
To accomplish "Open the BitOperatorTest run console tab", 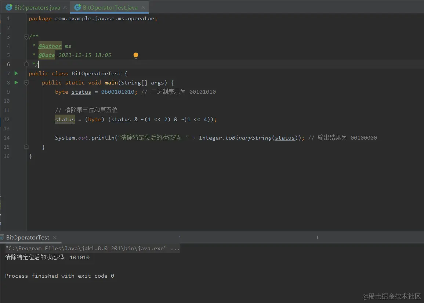I will [x=28, y=238].
